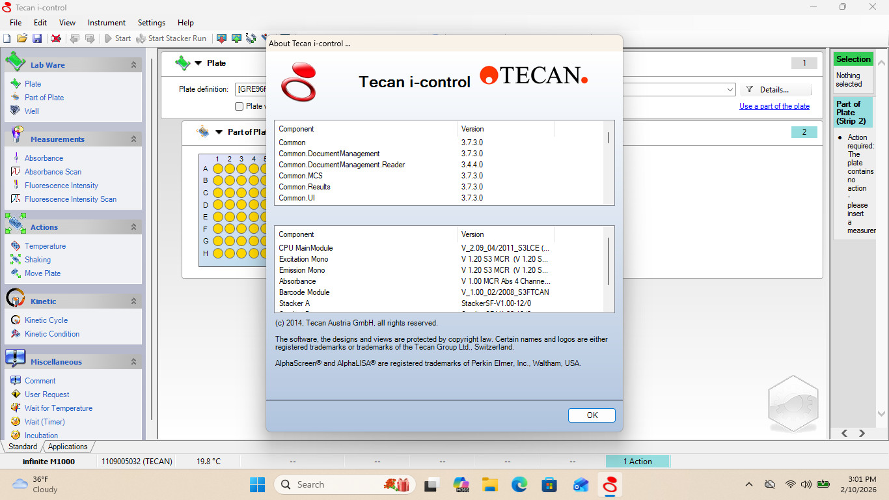This screenshot has height=500, width=889.
Task: Open the Plate definition dropdown arrow
Action: click(729, 89)
